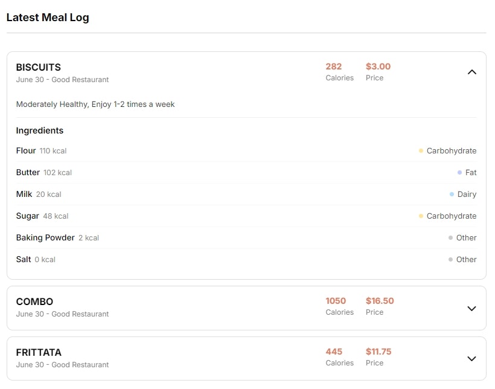Click the gray Other dot for Salt
Viewport: 495px width, 389px height.
pyautogui.click(x=450, y=260)
